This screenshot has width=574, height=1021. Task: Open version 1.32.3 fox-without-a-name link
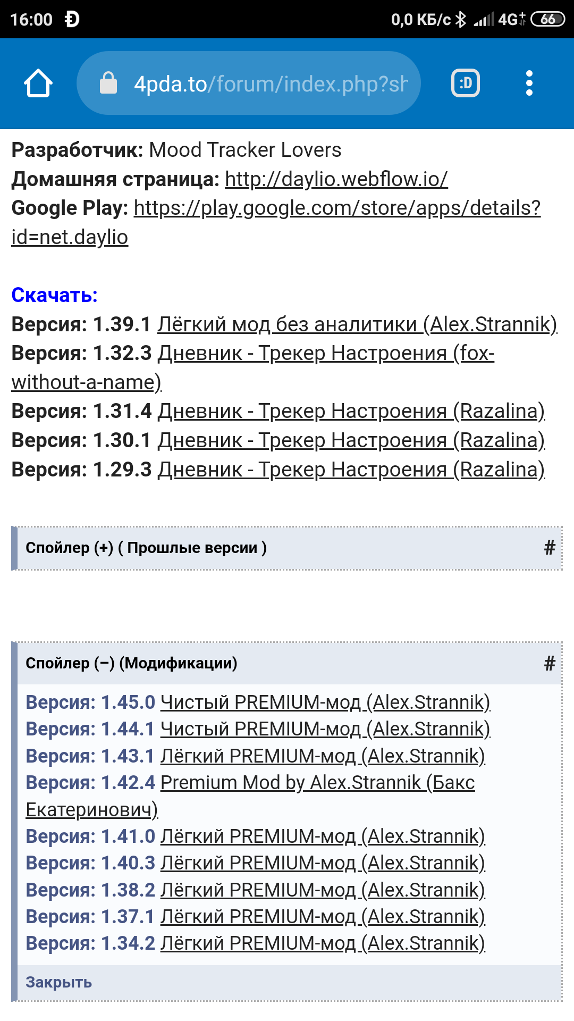point(253,367)
